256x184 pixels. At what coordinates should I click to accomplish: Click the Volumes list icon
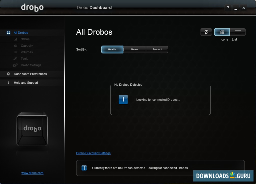16,52
